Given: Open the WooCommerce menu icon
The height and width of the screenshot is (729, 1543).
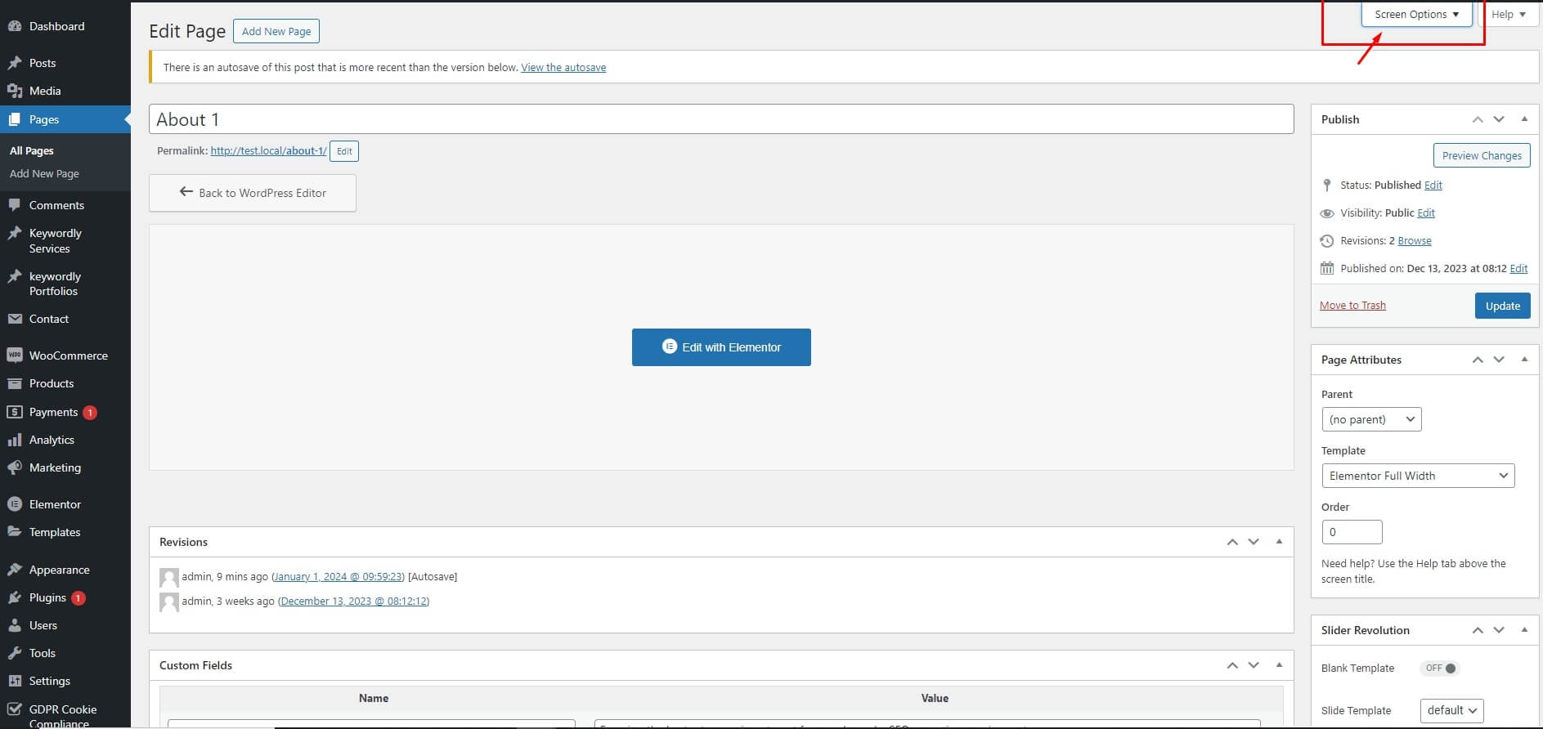Looking at the screenshot, I should (x=14, y=356).
